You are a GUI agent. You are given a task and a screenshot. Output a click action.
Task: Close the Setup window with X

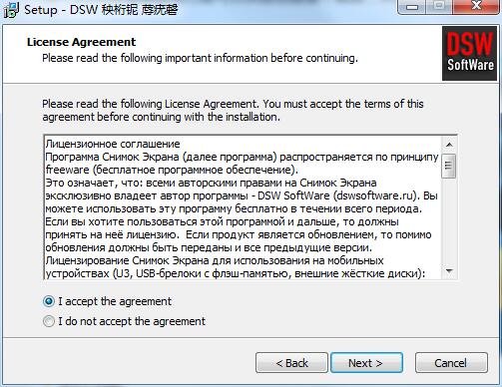pos(477,7)
